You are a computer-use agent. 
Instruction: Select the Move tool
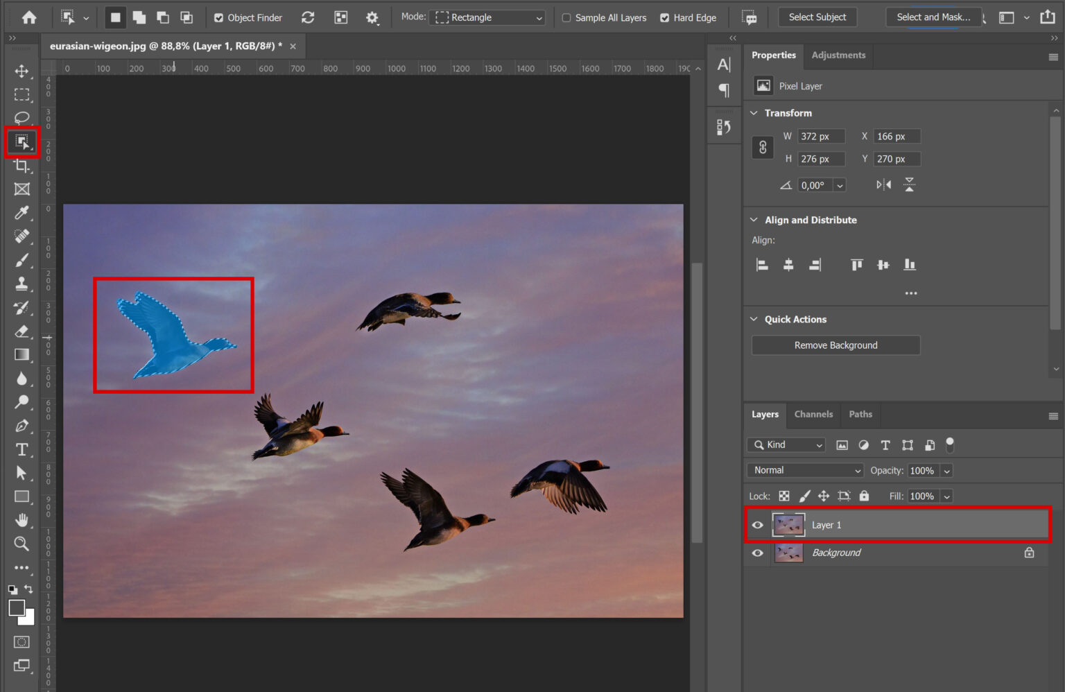pyautogui.click(x=21, y=70)
